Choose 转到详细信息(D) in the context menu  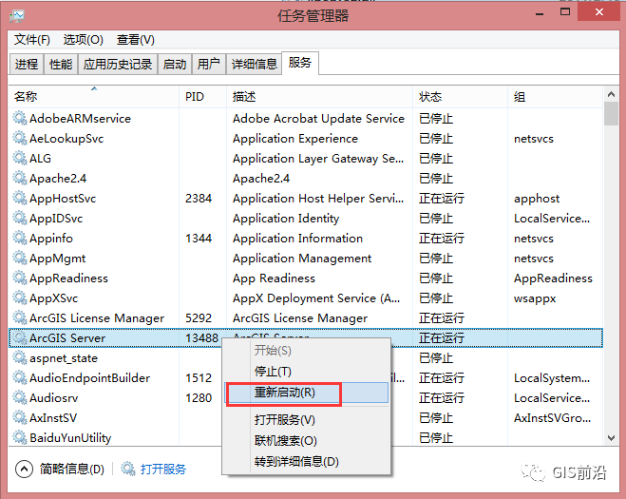click(x=306, y=461)
